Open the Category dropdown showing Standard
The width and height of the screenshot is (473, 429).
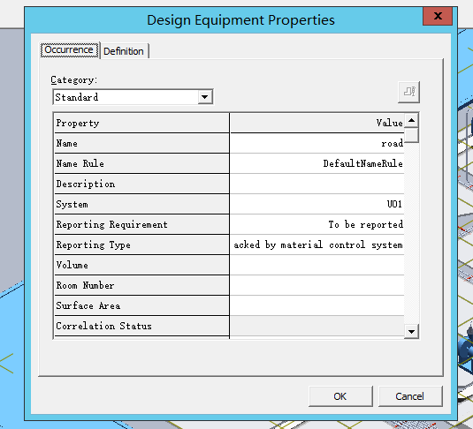click(133, 97)
